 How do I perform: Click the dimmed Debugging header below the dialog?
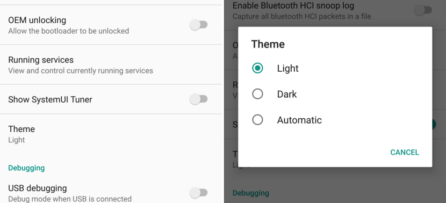[251, 193]
